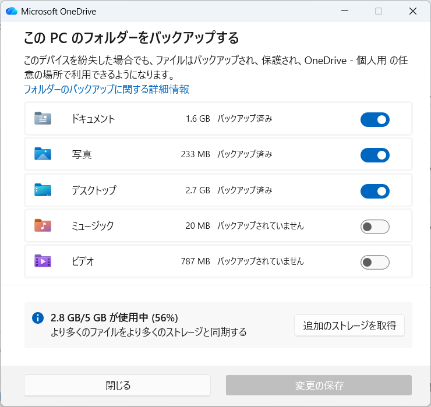Click the ミュージック folder name
Image resolution: width=431 pixels, height=407 pixels.
(x=93, y=226)
